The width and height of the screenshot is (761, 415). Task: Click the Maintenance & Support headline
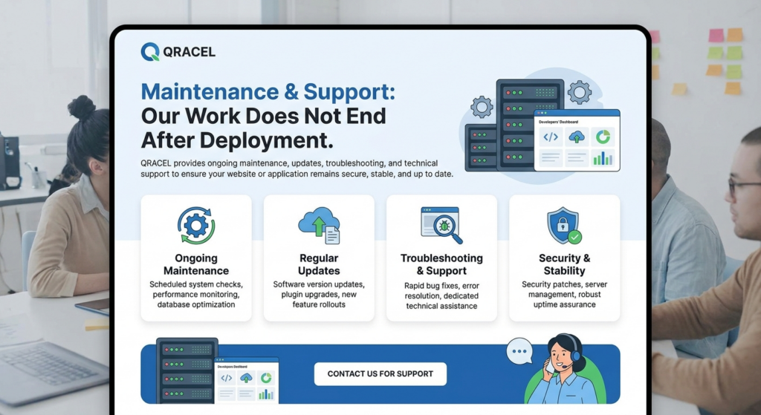point(268,92)
